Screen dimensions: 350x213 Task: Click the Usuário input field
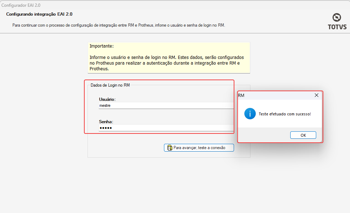click(166, 105)
